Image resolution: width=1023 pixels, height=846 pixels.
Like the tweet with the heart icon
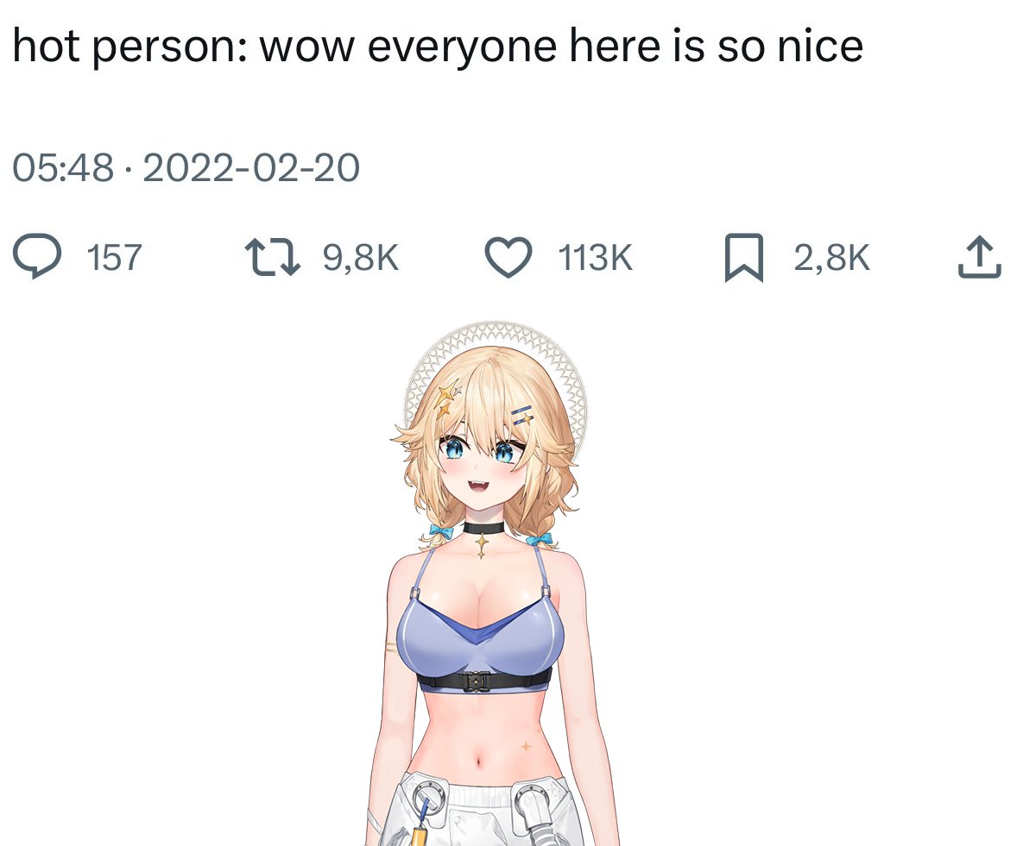point(508,258)
